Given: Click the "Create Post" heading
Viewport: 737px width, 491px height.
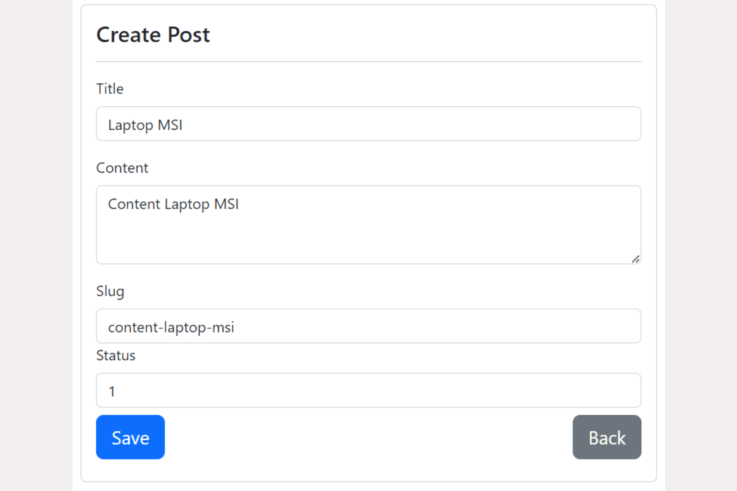Looking at the screenshot, I should 153,35.
